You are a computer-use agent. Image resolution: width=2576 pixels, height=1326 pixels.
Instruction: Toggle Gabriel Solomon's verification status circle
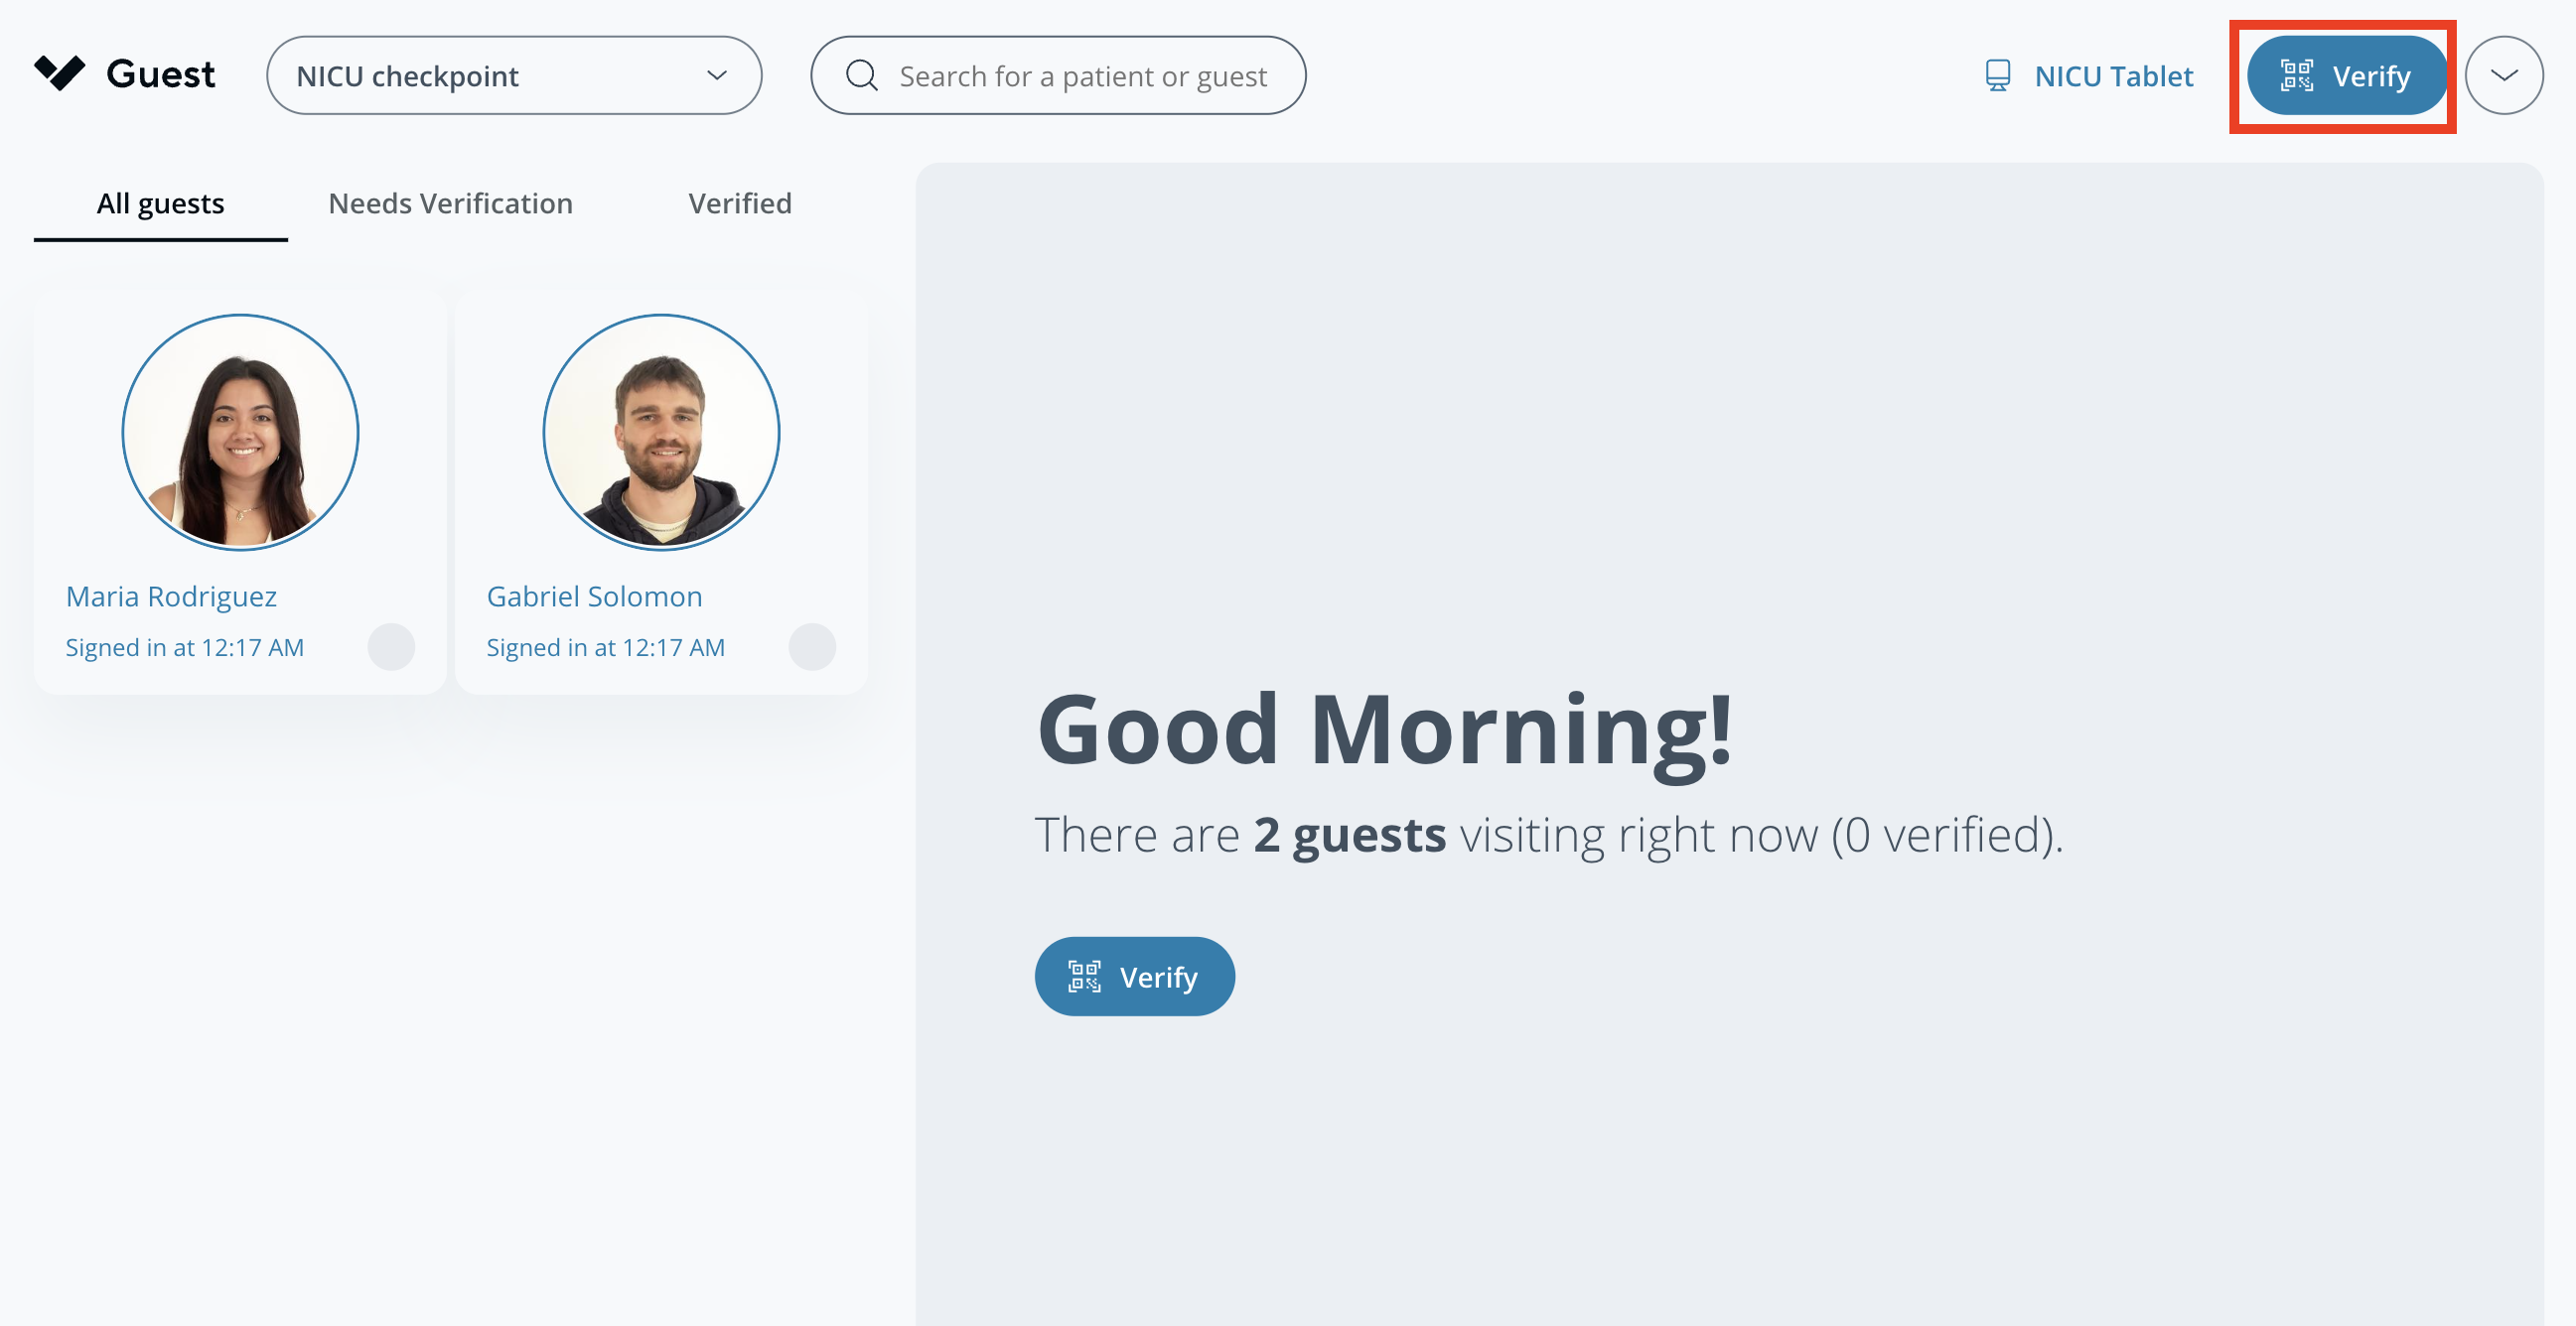[x=812, y=646]
